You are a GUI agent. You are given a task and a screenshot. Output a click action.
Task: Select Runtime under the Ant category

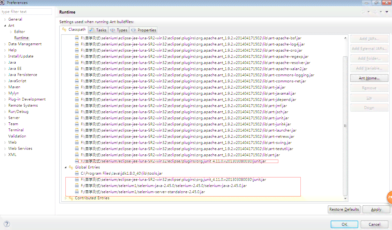click(x=21, y=38)
